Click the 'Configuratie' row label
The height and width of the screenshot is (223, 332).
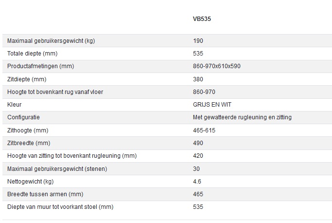23,117
